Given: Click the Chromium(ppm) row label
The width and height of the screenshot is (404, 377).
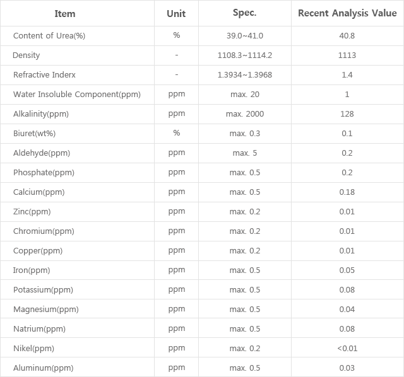Looking at the screenshot, I should tap(44, 231).
